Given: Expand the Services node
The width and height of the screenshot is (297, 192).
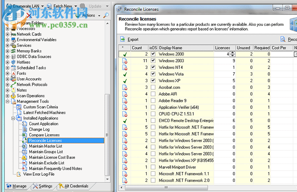Looking at the screenshot, I should (x=7, y=45).
